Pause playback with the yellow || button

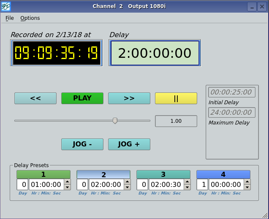click(x=176, y=98)
